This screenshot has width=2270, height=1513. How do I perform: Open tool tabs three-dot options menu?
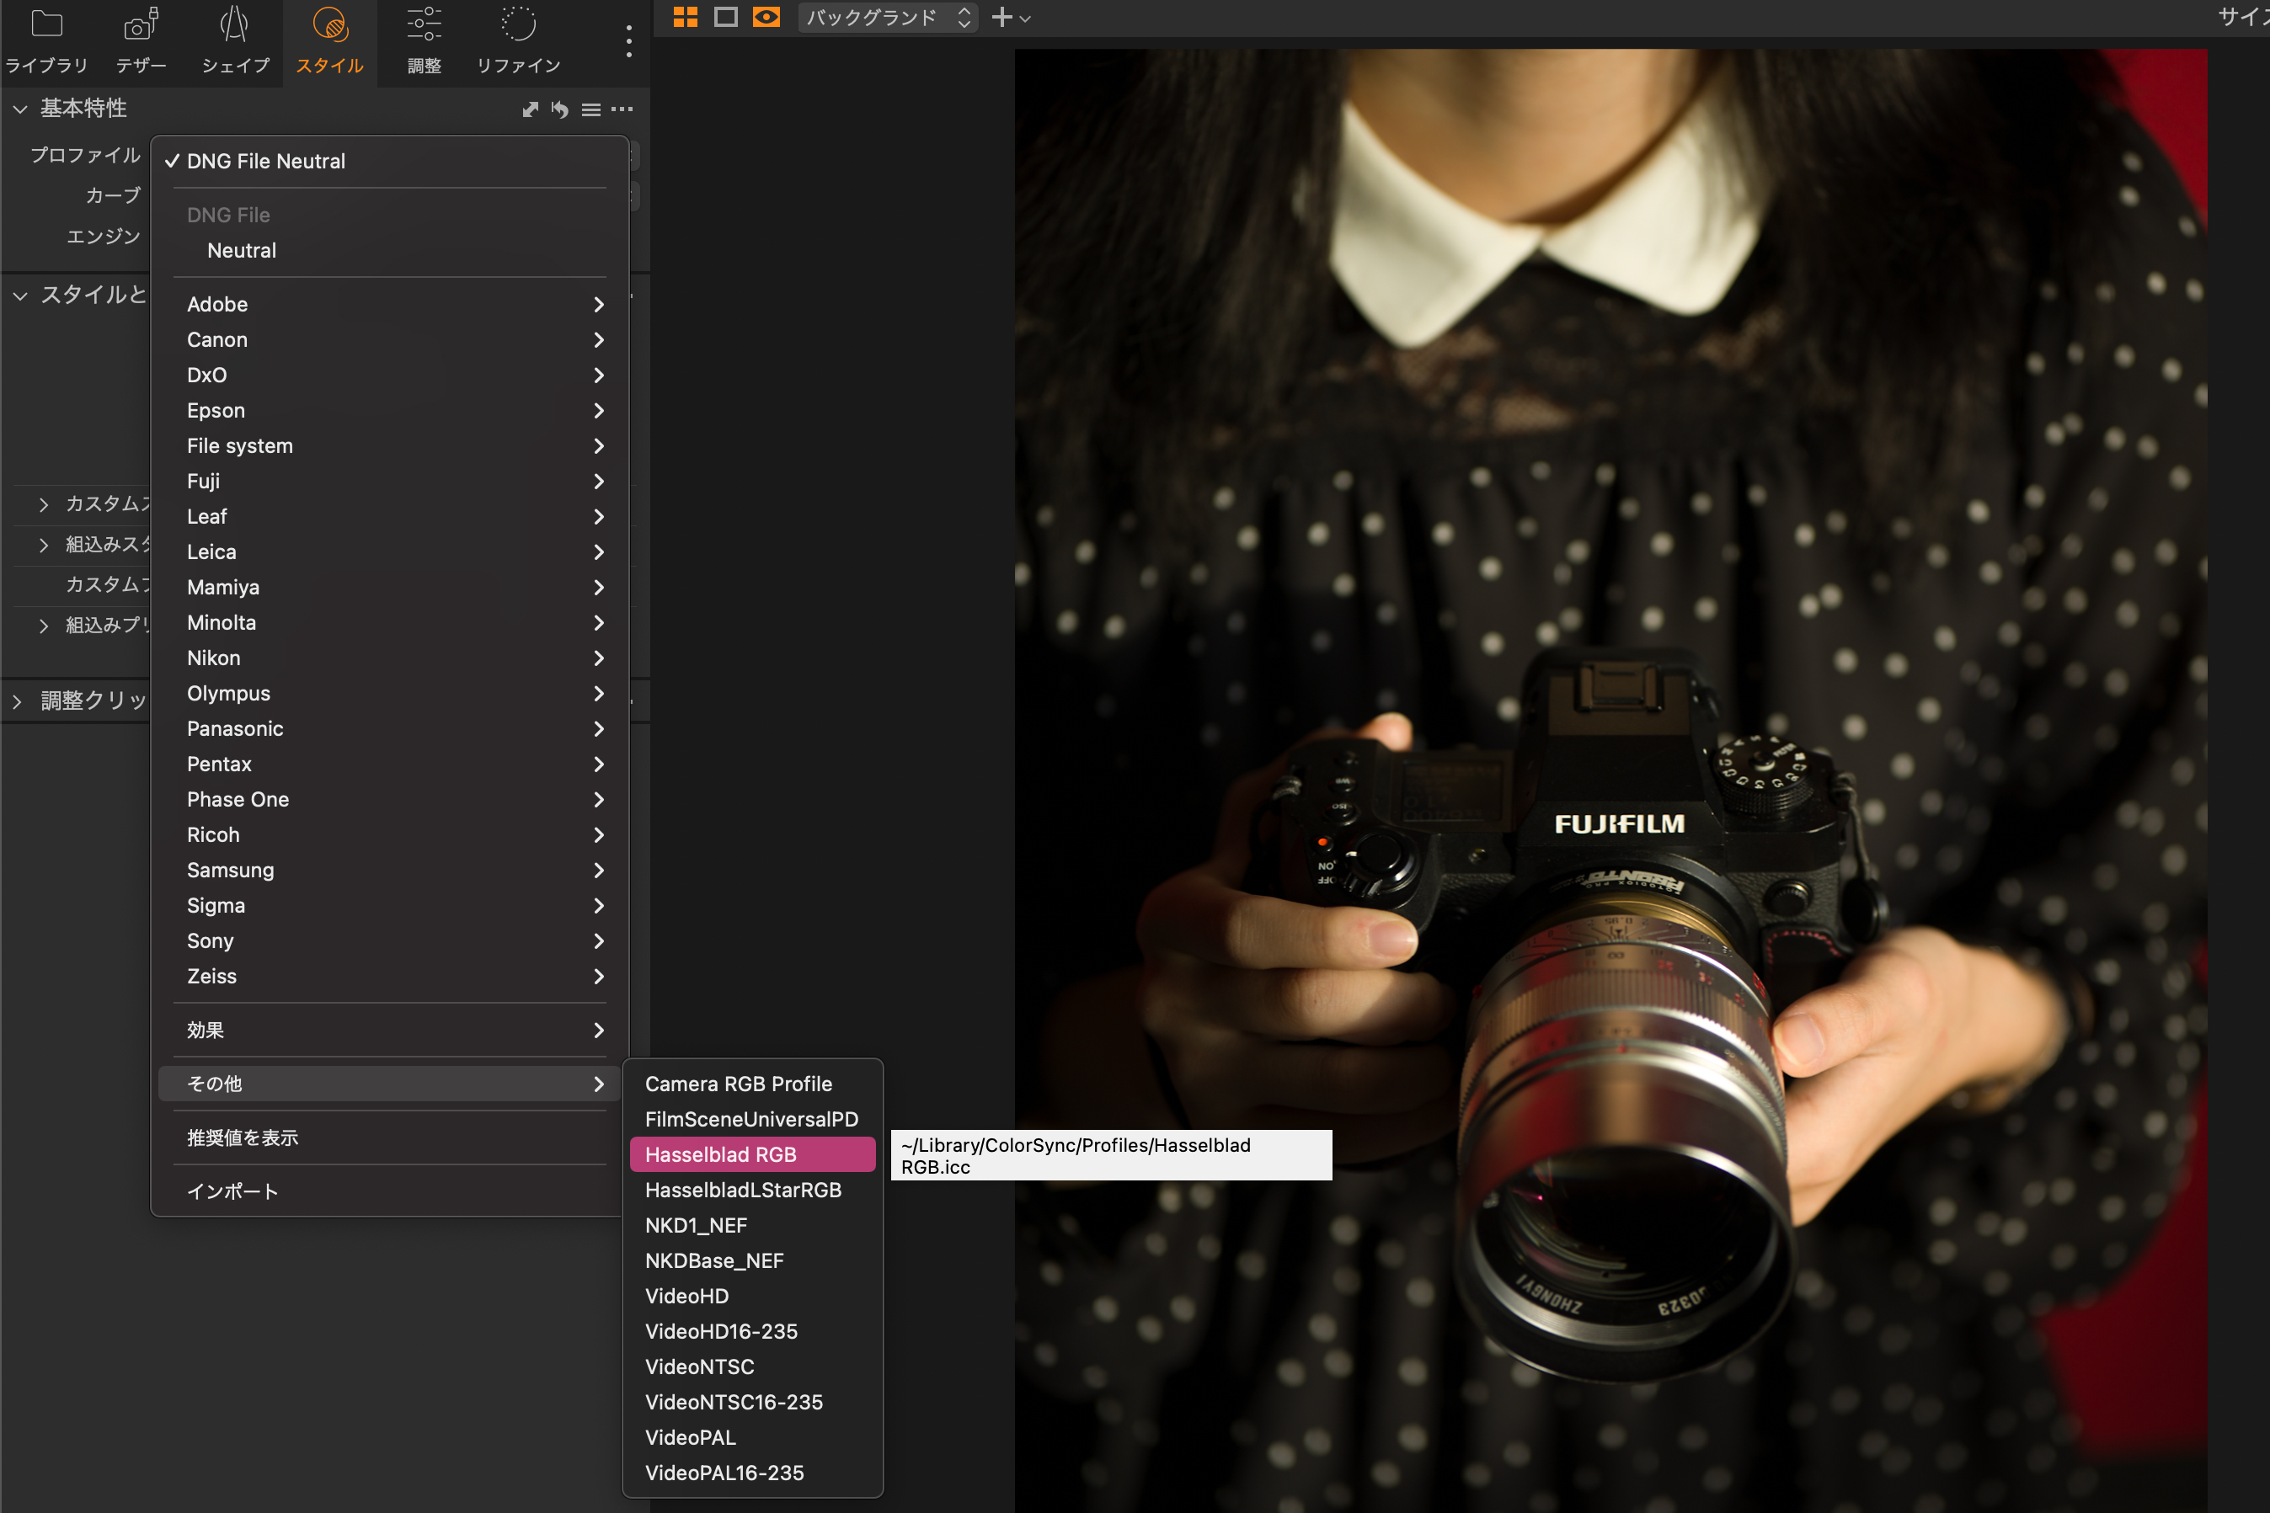(x=629, y=40)
